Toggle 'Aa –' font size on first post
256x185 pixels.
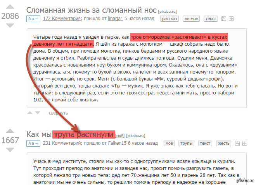click(33, 19)
